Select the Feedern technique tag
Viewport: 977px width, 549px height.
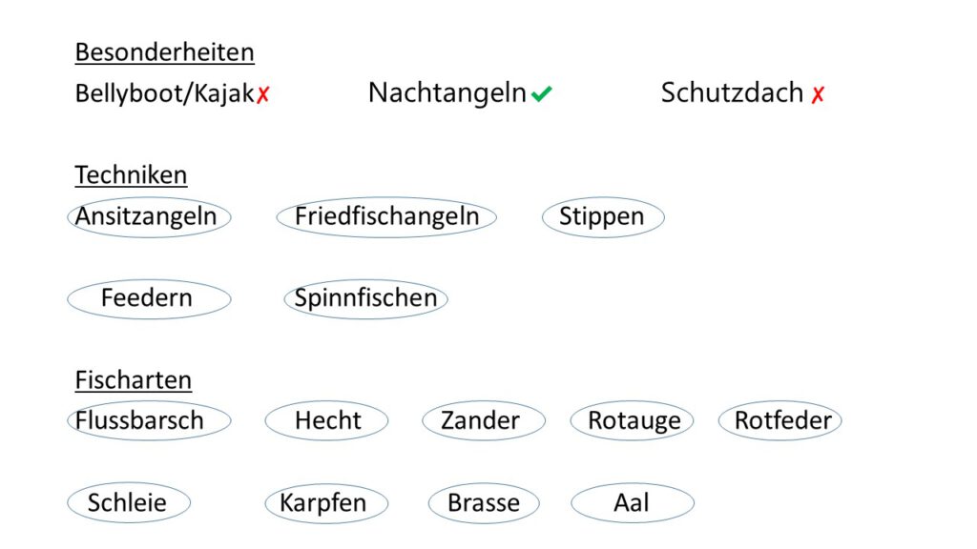point(148,298)
